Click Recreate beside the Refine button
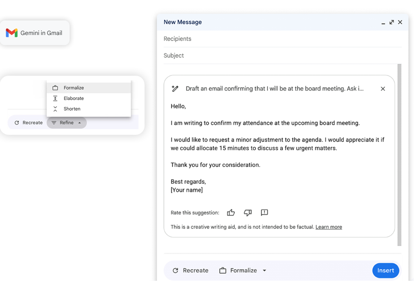Image resolution: width=419 pixels, height=286 pixels. (x=28, y=123)
